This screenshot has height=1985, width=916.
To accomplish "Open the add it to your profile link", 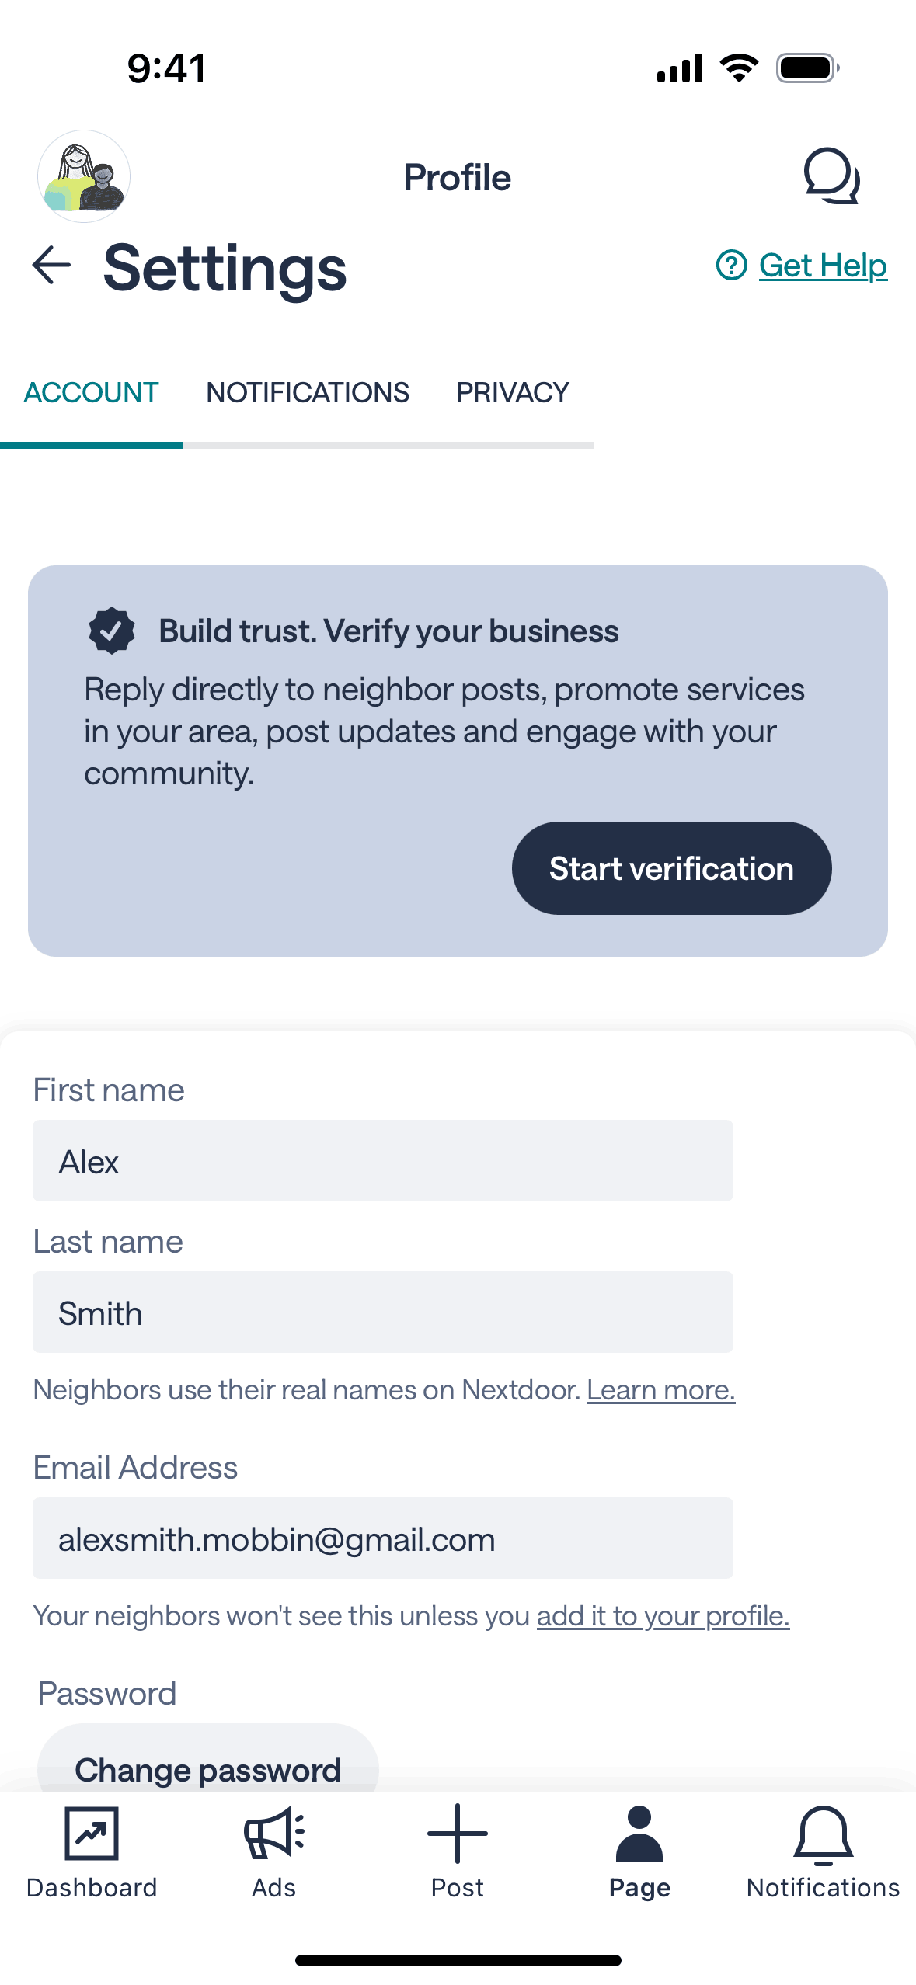I will click(x=663, y=1616).
